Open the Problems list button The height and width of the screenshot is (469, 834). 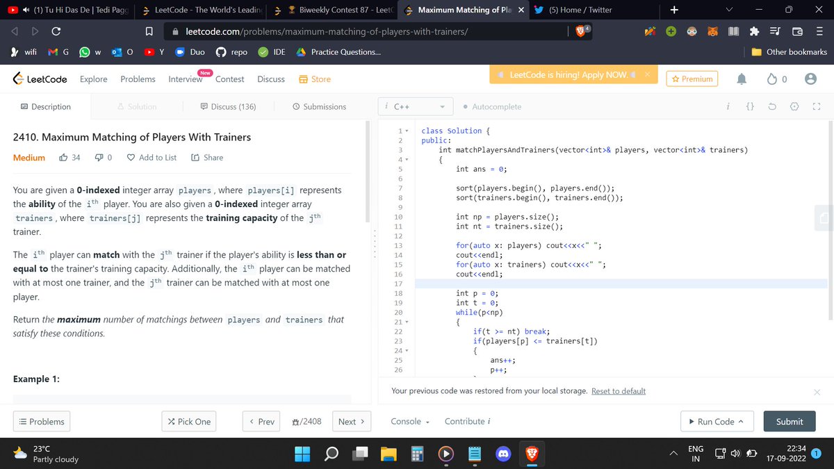(x=42, y=422)
